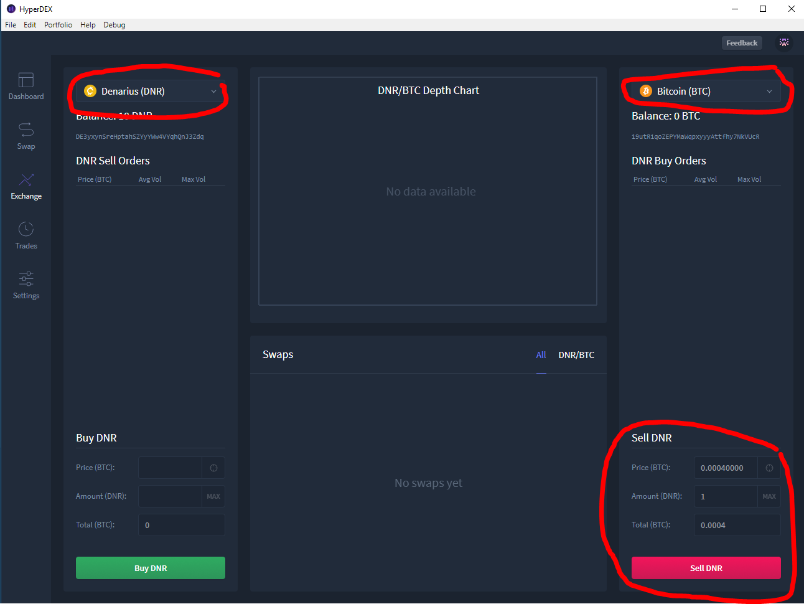This screenshot has width=804, height=604.
Task: Click the target icon in Sell DNR price field
Action: [769, 468]
